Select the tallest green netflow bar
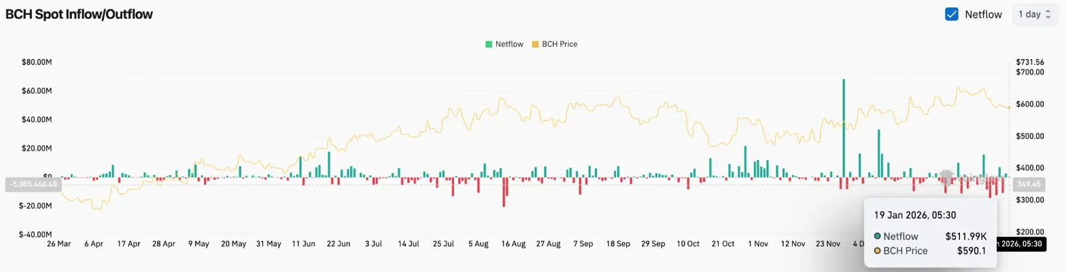 pyautogui.click(x=844, y=129)
